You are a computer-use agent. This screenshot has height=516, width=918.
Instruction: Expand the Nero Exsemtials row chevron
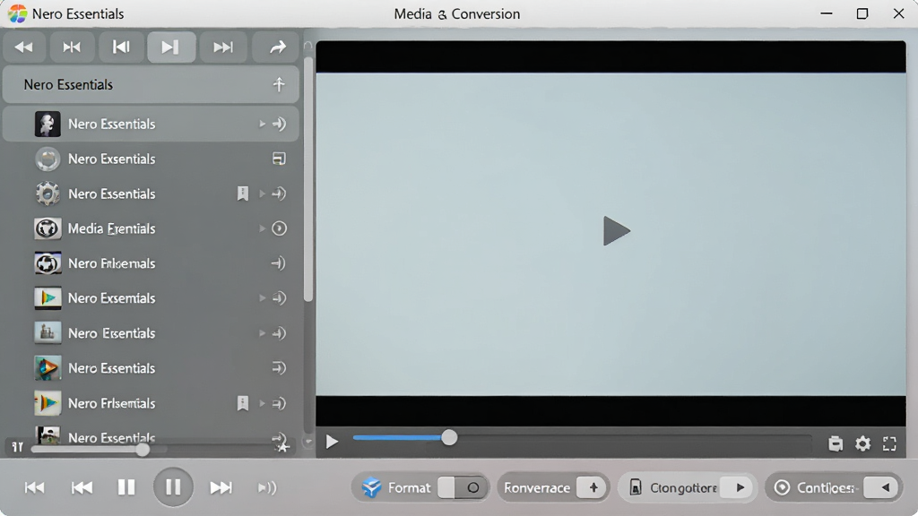263,298
